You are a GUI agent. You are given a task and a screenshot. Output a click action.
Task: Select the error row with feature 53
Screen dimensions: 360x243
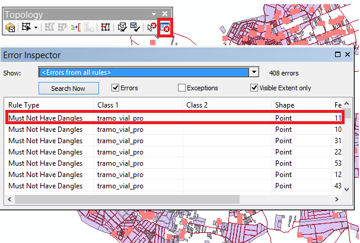pos(174,163)
